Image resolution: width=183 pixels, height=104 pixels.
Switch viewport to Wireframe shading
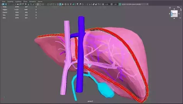point(58,4)
